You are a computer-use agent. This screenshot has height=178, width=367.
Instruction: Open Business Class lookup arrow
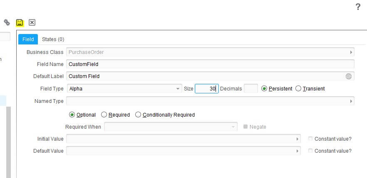[x=351, y=52]
